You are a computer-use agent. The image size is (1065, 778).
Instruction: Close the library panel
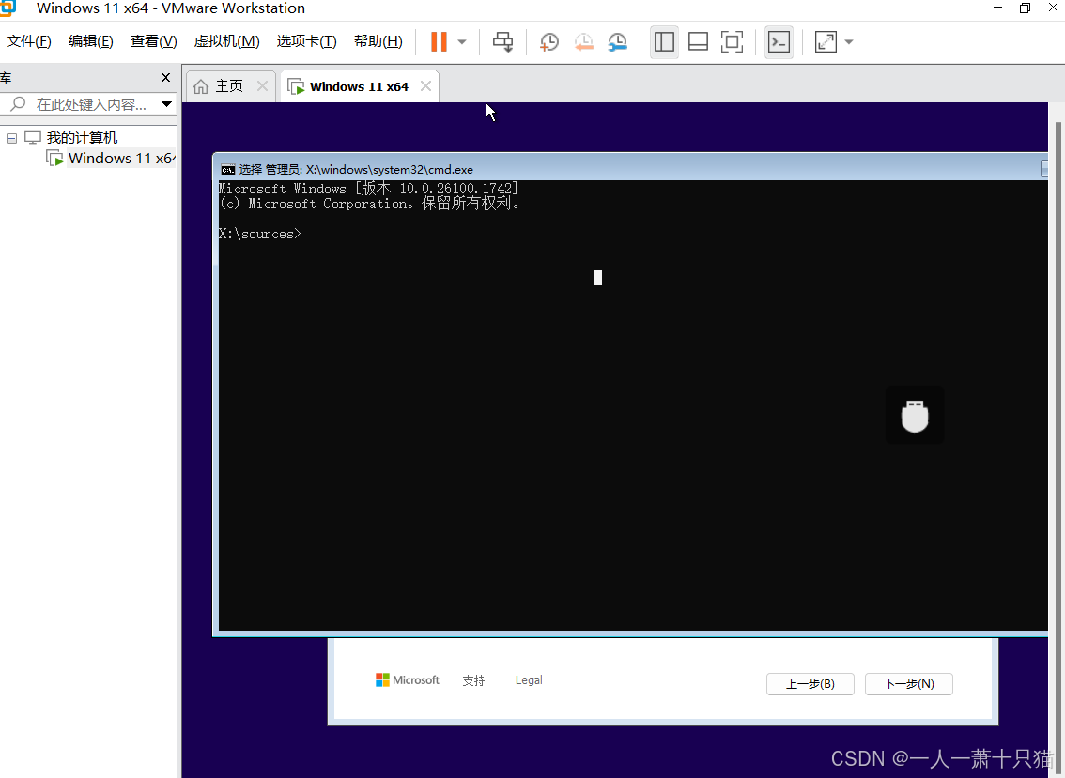point(165,77)
